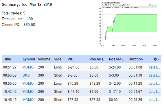Open details for 09:51:27 MOMO trade
Viewport: 164px width, 111px height.
click(154, 67)
